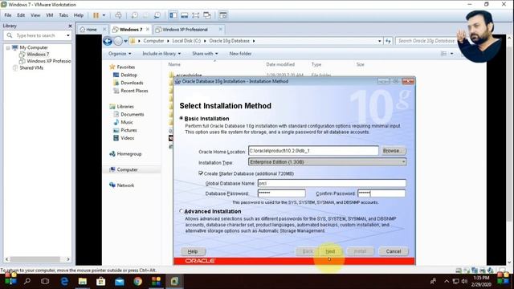Open the VMware Edit menu
514x289 pixels.
(21, 15)
